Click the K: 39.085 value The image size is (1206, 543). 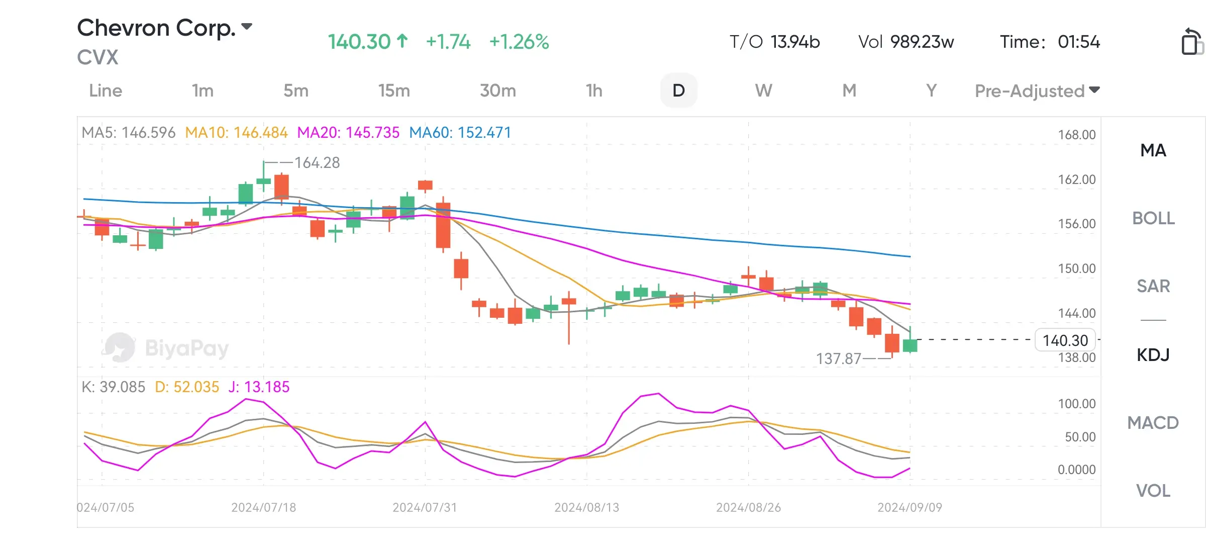click(x=114, y=387)
